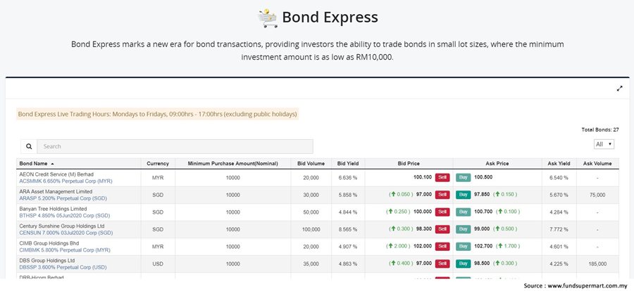The height and width of the screenshot is (291, 634).
Task: Click the Bond Name sort arrow
Action: click(52, 164)
